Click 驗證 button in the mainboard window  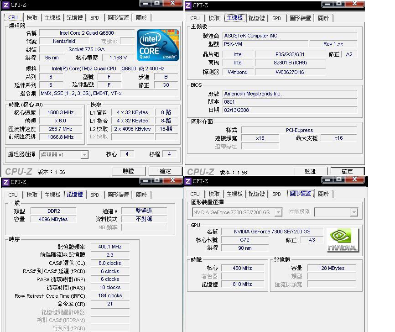click(x=310, y=172)
